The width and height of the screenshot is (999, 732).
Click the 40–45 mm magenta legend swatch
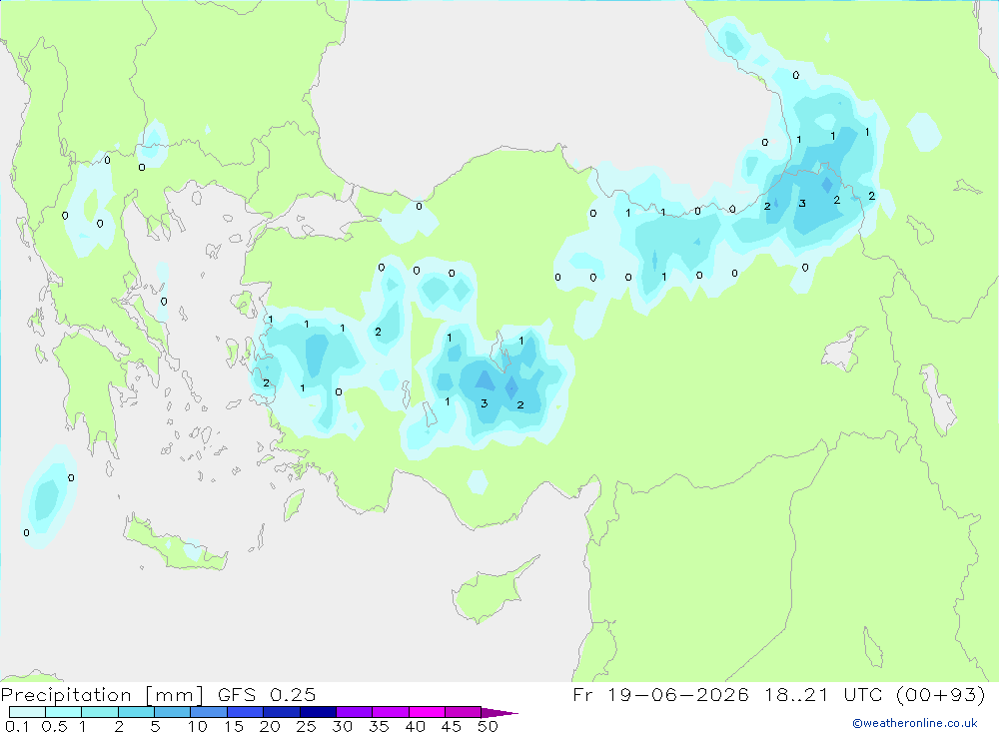point(427,712)
